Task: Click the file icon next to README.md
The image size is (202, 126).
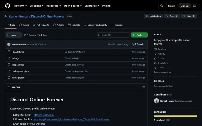Action: coord(9,52)
